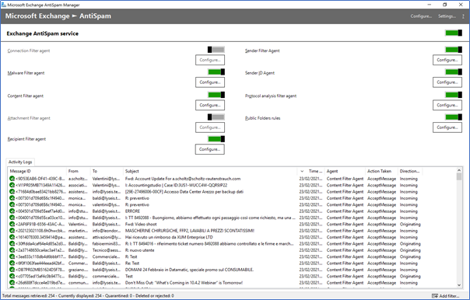Enable the Connection Filter agent switch
This screenshot has height=300, width=470.
tap(216, 50)
